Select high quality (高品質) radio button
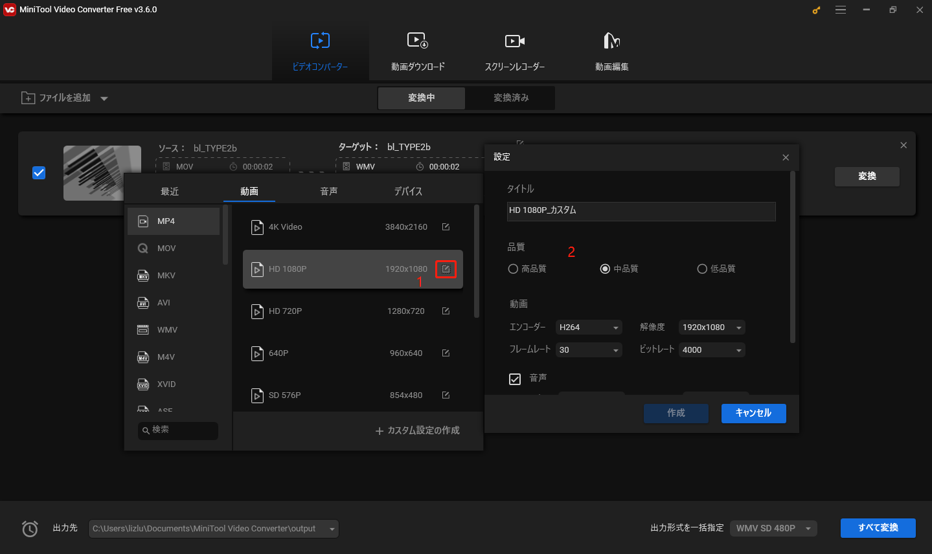 point(514,269)
